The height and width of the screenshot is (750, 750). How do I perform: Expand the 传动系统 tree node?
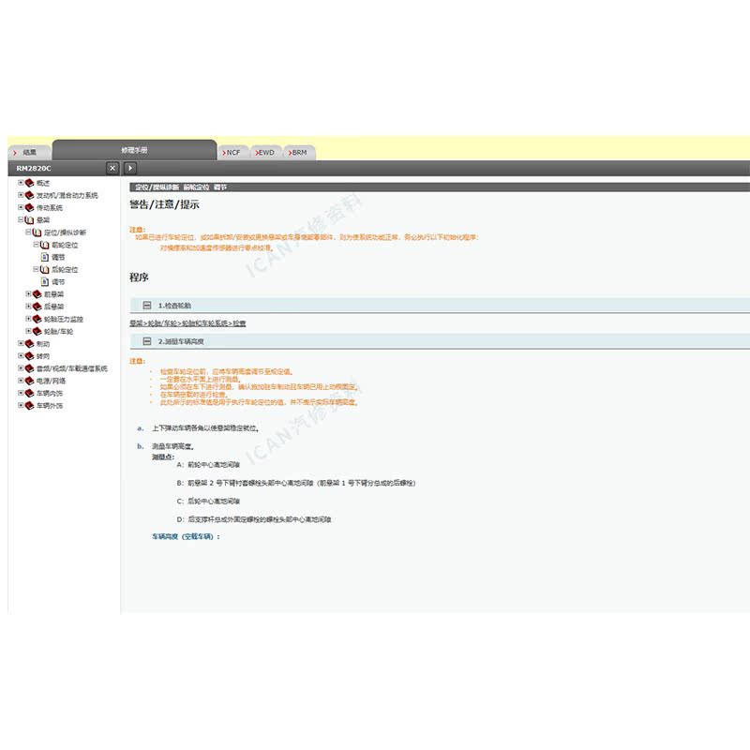21,207
